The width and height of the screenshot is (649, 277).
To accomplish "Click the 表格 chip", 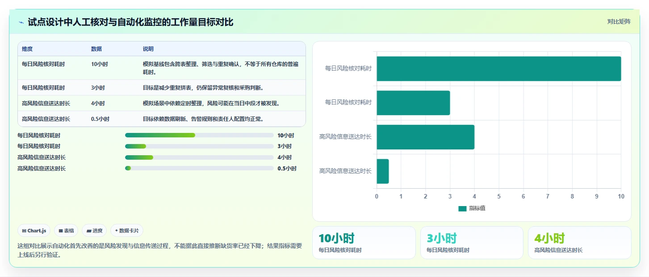I will coord(66,231).
